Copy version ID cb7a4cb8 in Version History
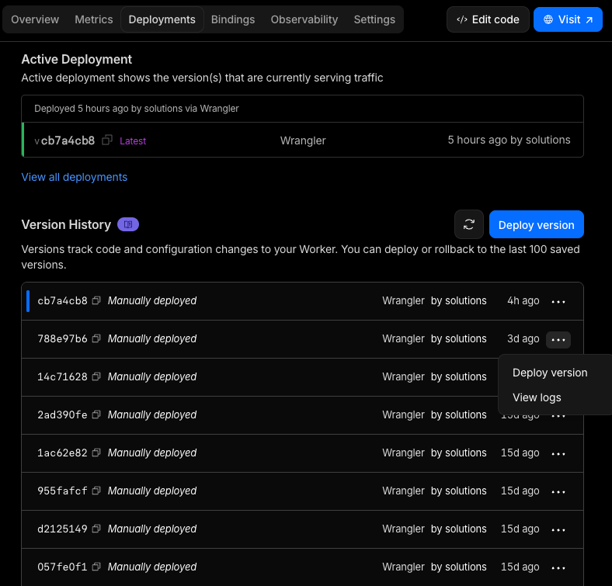This screenshot has height=586, width=612. point(96,300)
